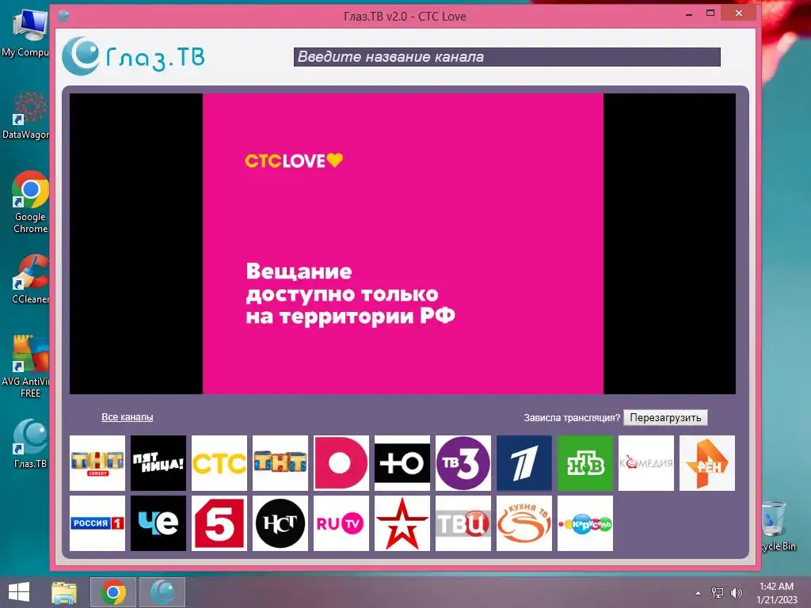Open the НСТ channel tile

coord(280,523)
